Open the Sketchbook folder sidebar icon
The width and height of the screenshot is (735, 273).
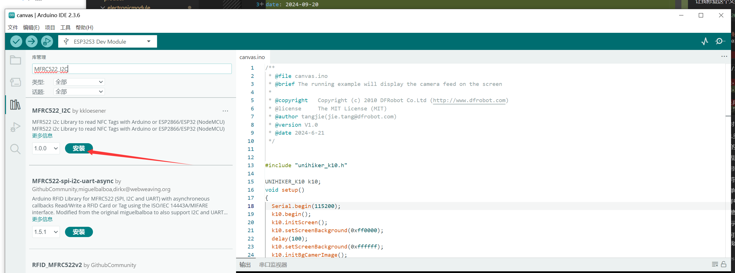[x=15, y=60]
